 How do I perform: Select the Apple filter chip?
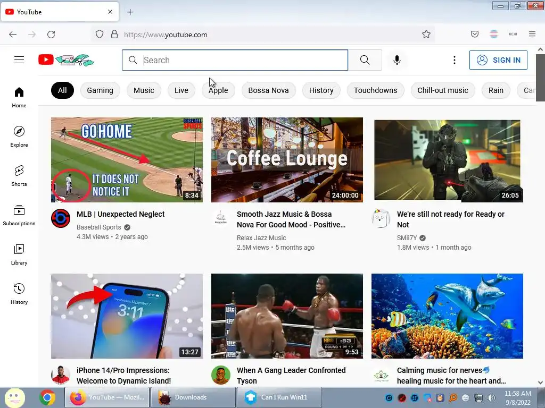pos(218,90)
